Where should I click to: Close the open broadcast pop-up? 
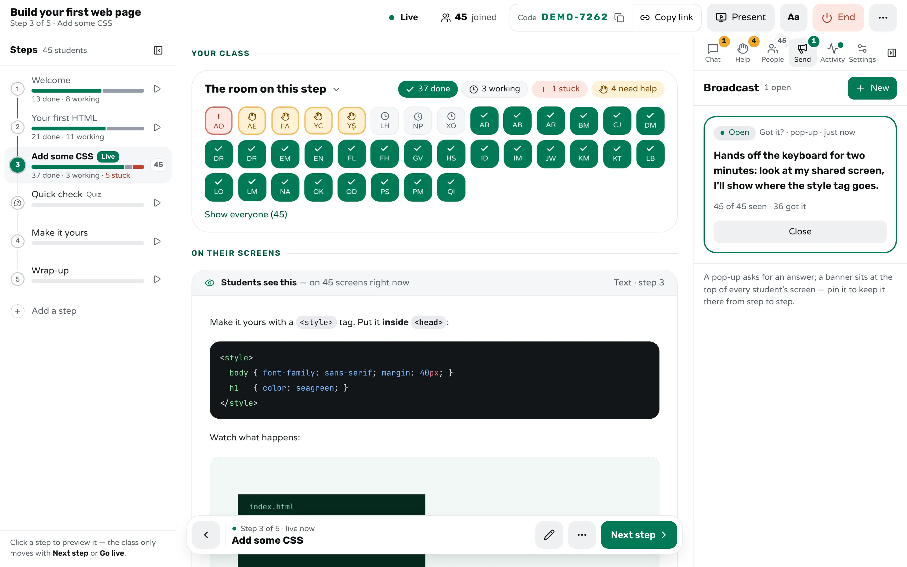[800, 232]
